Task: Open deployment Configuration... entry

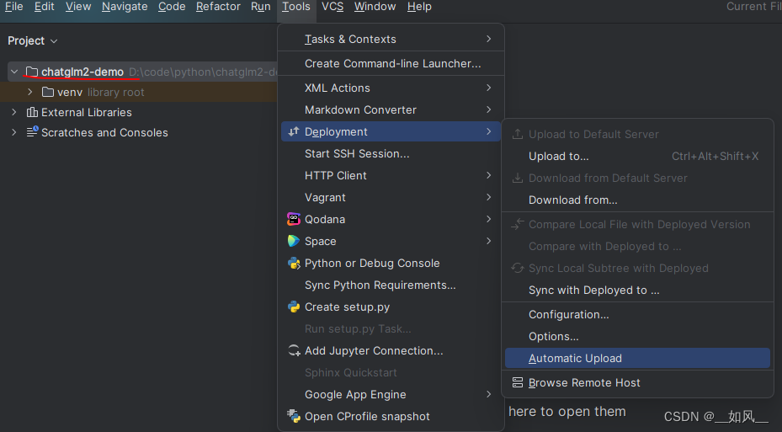Action: coord(568,314)
